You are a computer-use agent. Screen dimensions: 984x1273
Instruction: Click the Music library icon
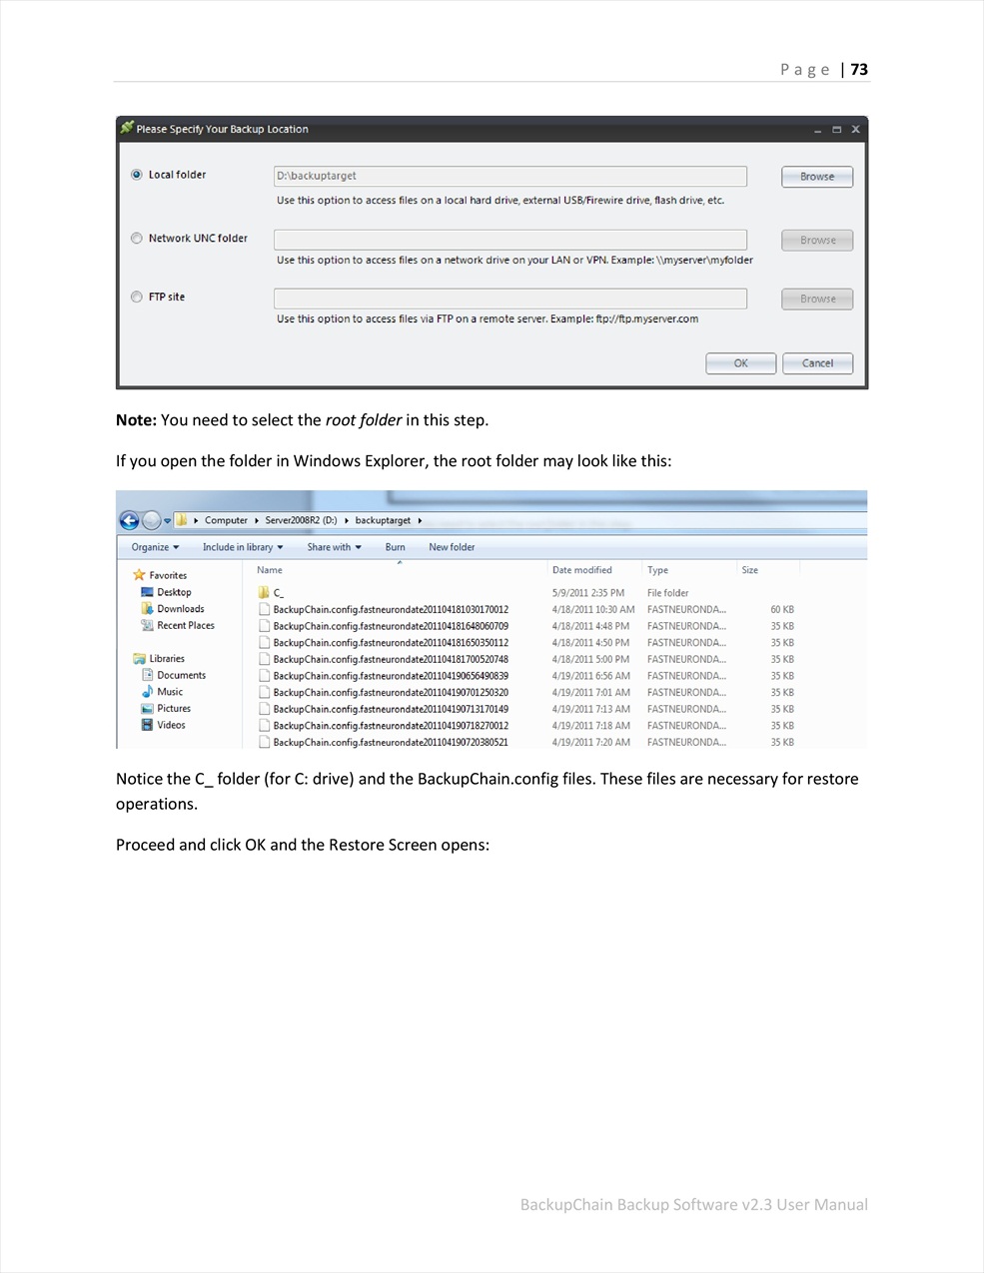coord(147,692)
